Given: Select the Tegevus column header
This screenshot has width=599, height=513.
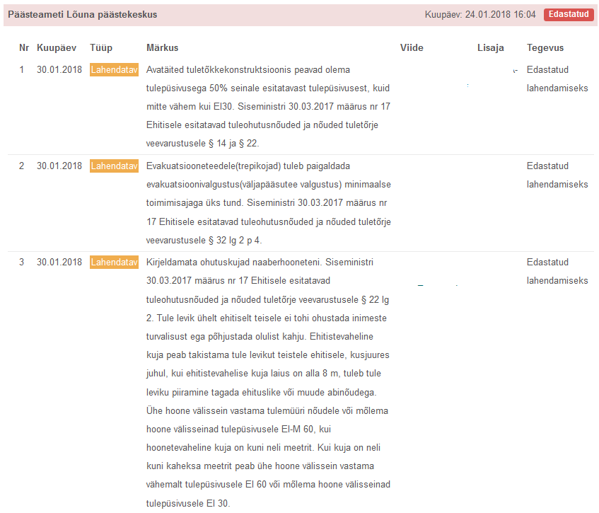Looking at the screenshot, I should 545,47.
